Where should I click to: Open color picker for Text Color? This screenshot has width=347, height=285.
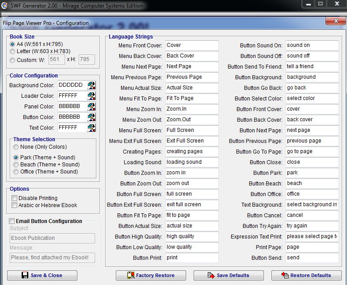coord(92,128)
